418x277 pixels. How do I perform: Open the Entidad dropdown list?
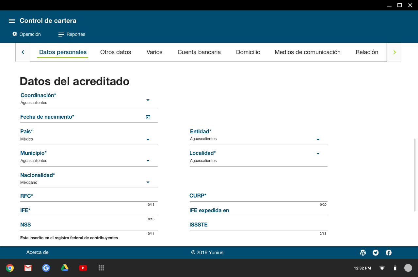coord(318,139)
